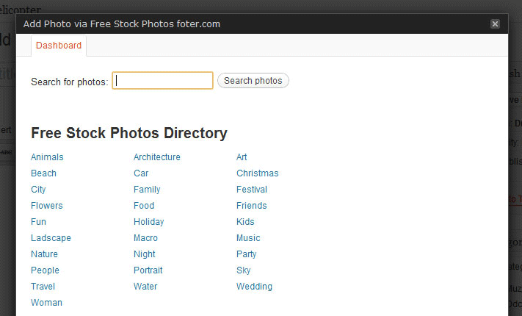The height and width of the screenshot is (316, 522).
Task: Browse the Friends category link
Action: 251,206
